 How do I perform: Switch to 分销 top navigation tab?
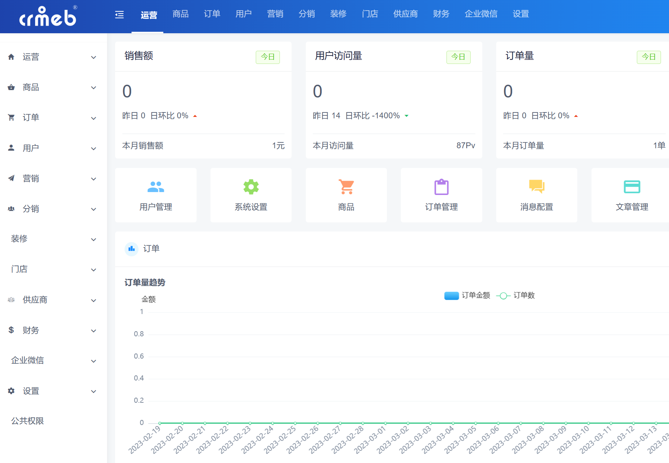point(307,14)
